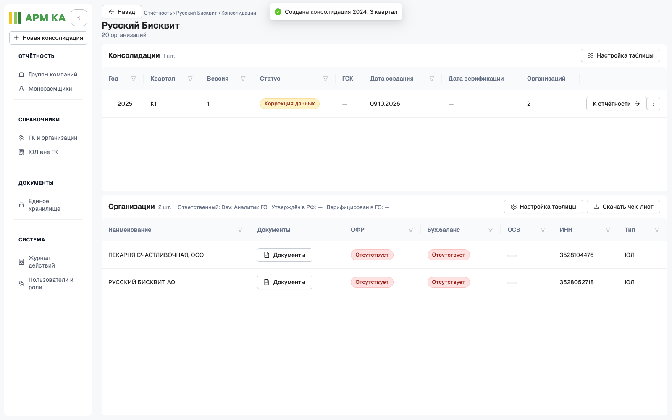Image resolution: width=672 pixels, height=420 pixels.
Task: Collapse the sidebar with the chevron button
Action: pos(79,18)
